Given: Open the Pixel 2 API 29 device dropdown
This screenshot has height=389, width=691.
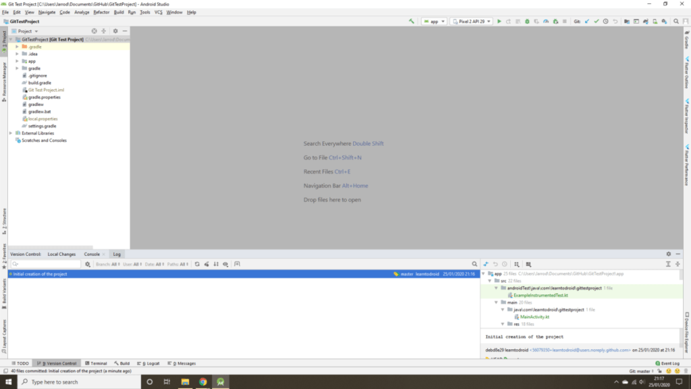Looking at the screenshot, I should pyautogui.click(x=471, y=22).
